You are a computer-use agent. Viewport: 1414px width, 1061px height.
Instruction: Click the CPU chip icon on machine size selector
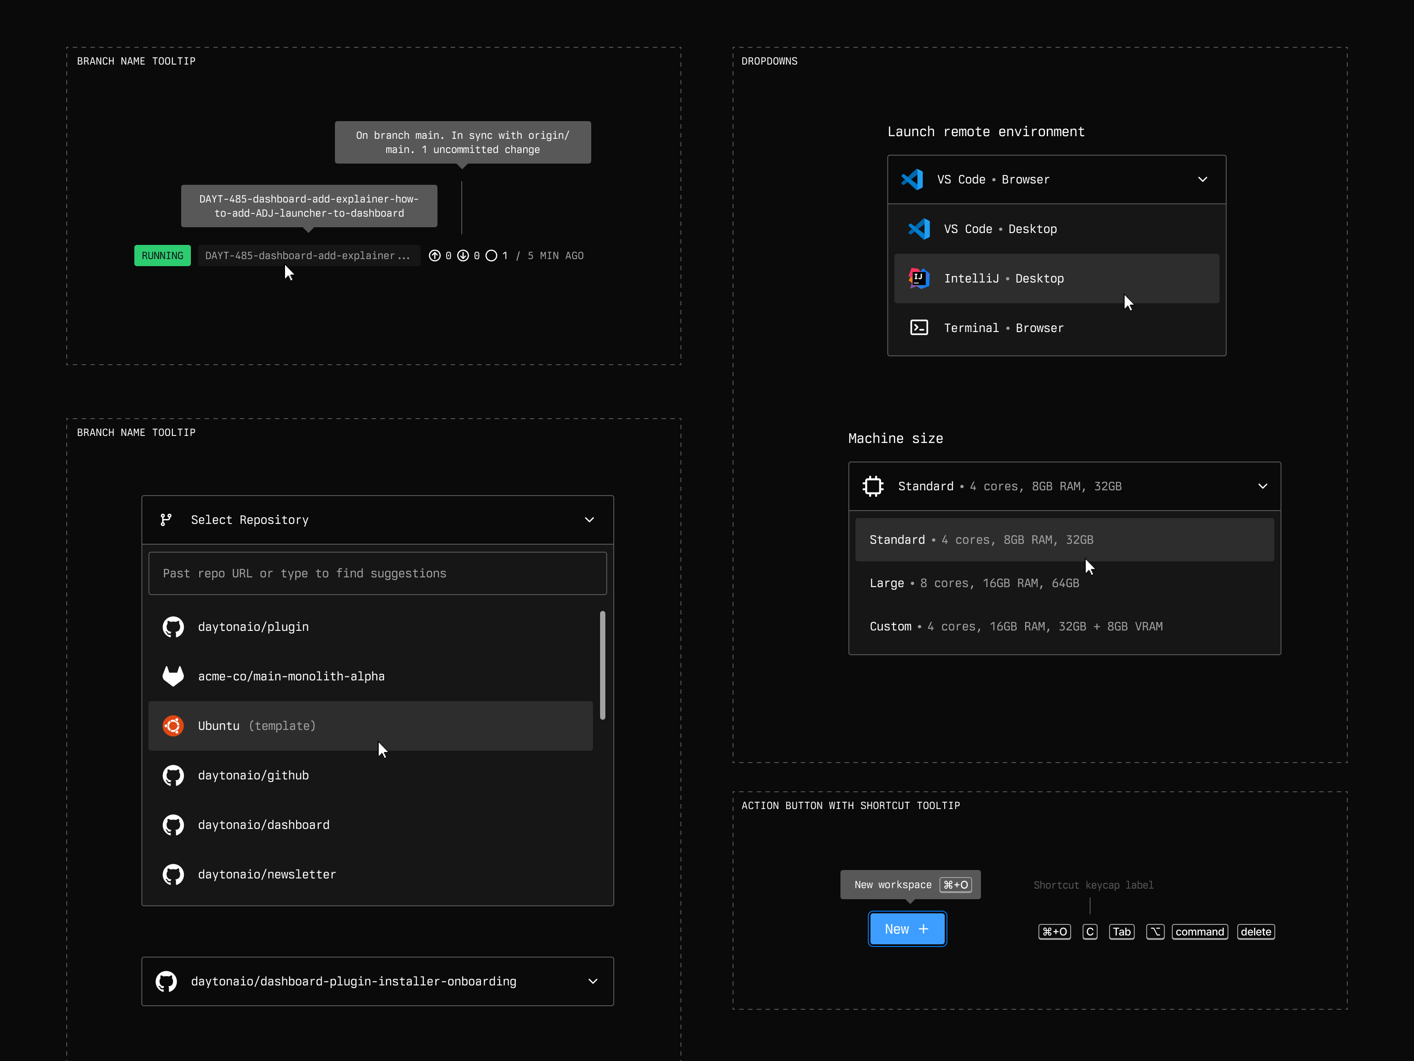[x=873, y=486]
